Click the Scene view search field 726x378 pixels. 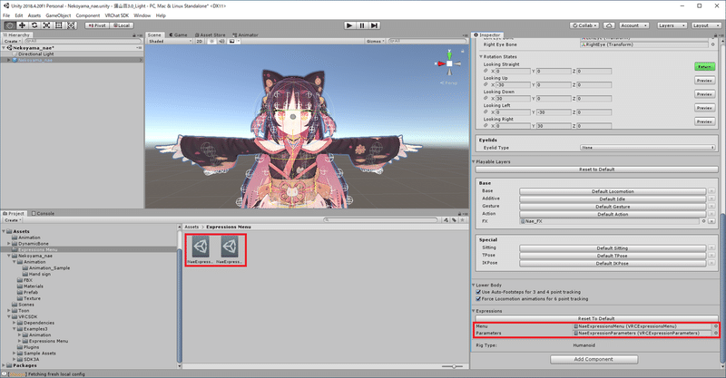tap(426, 41)
